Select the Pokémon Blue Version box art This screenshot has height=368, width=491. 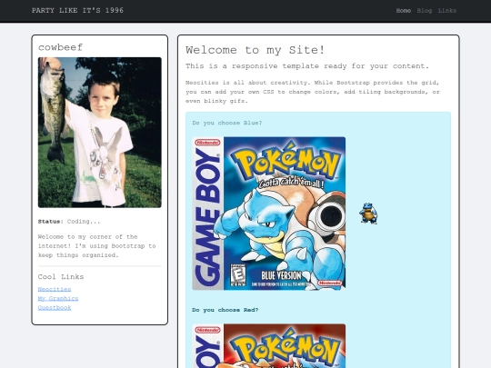269,214
